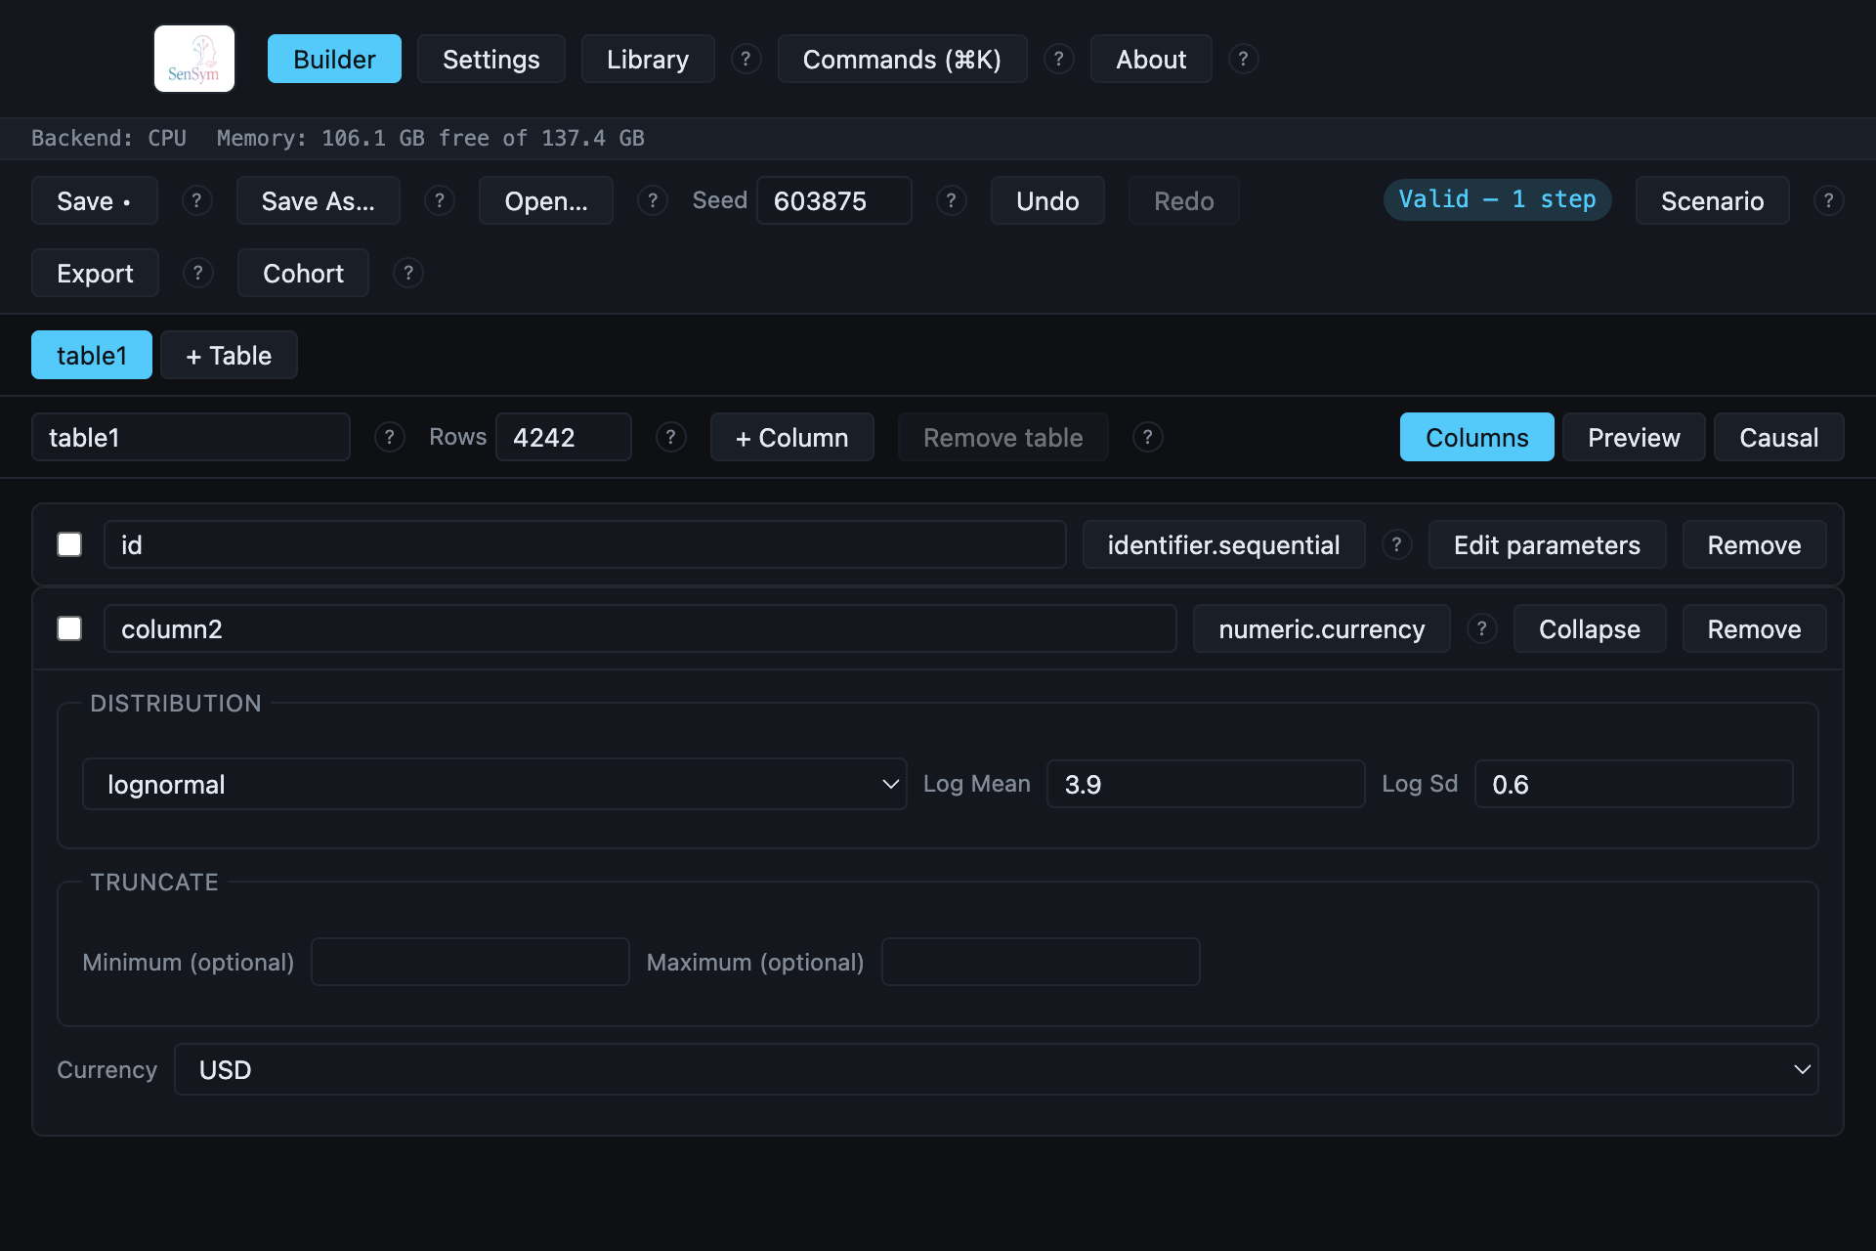Remove the id column

pyautogui.click(x=1754, y=544)
